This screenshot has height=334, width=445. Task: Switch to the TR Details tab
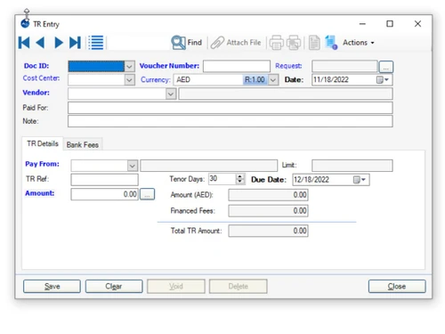click(43, 143)
